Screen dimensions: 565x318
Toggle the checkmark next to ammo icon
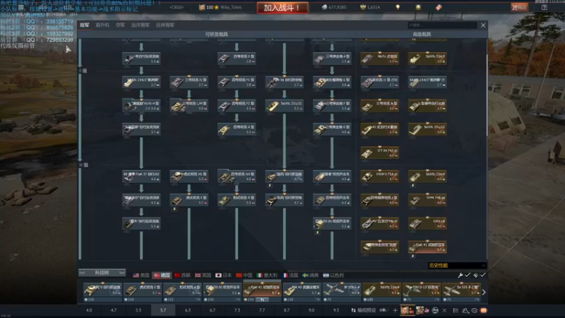[483, 275]
